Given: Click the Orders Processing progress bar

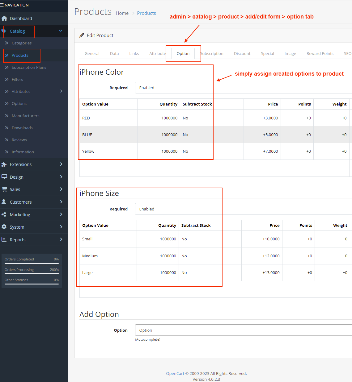Looking at the screenshot, I should 32,273.
